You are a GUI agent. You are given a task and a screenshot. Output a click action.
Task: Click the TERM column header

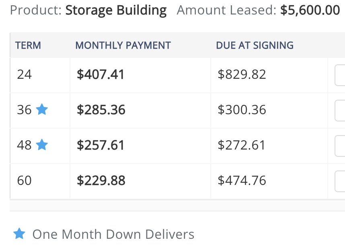click(x=28, y=45)
